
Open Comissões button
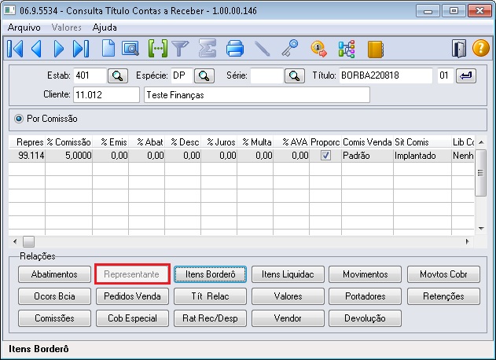[54, 318]
